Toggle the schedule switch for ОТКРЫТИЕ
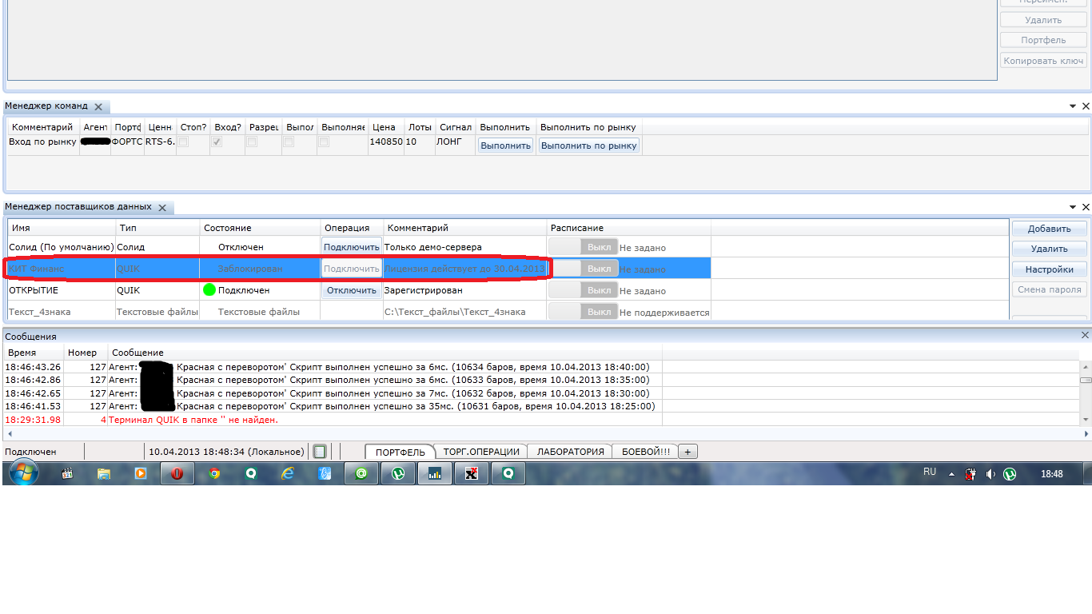 click(583, 291)
